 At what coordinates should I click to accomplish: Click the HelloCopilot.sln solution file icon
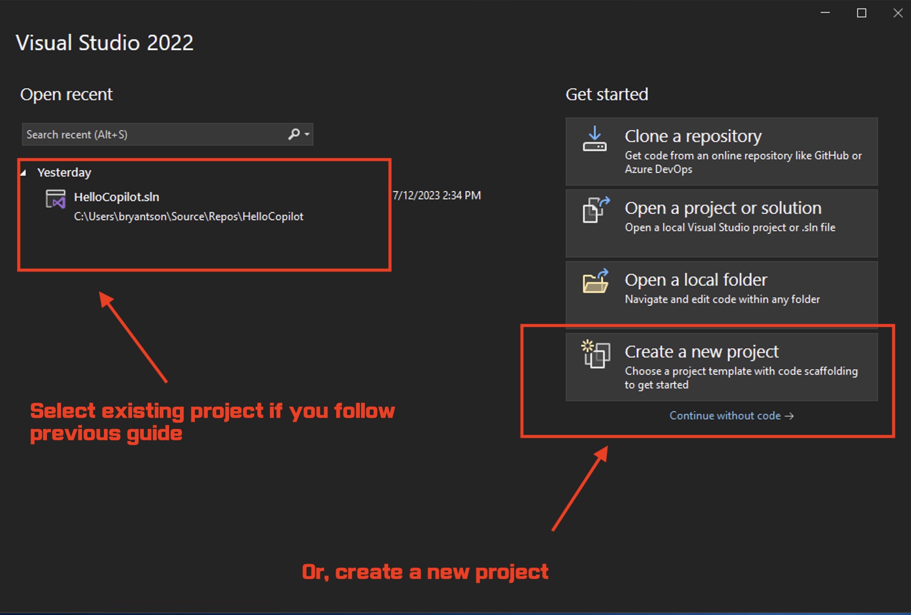(56, 199)
